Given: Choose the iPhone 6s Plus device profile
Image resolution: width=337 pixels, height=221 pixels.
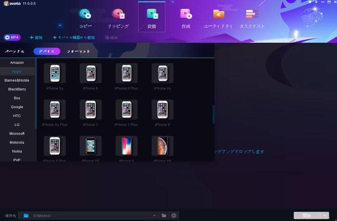Looking at the screenshot, I should [54, 112].
